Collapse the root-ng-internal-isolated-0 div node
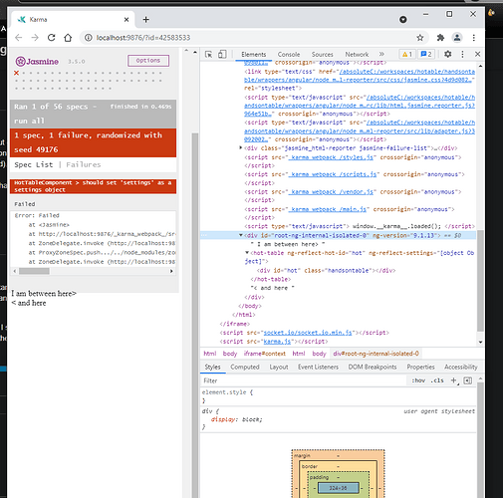 click(x=241, y=235)
